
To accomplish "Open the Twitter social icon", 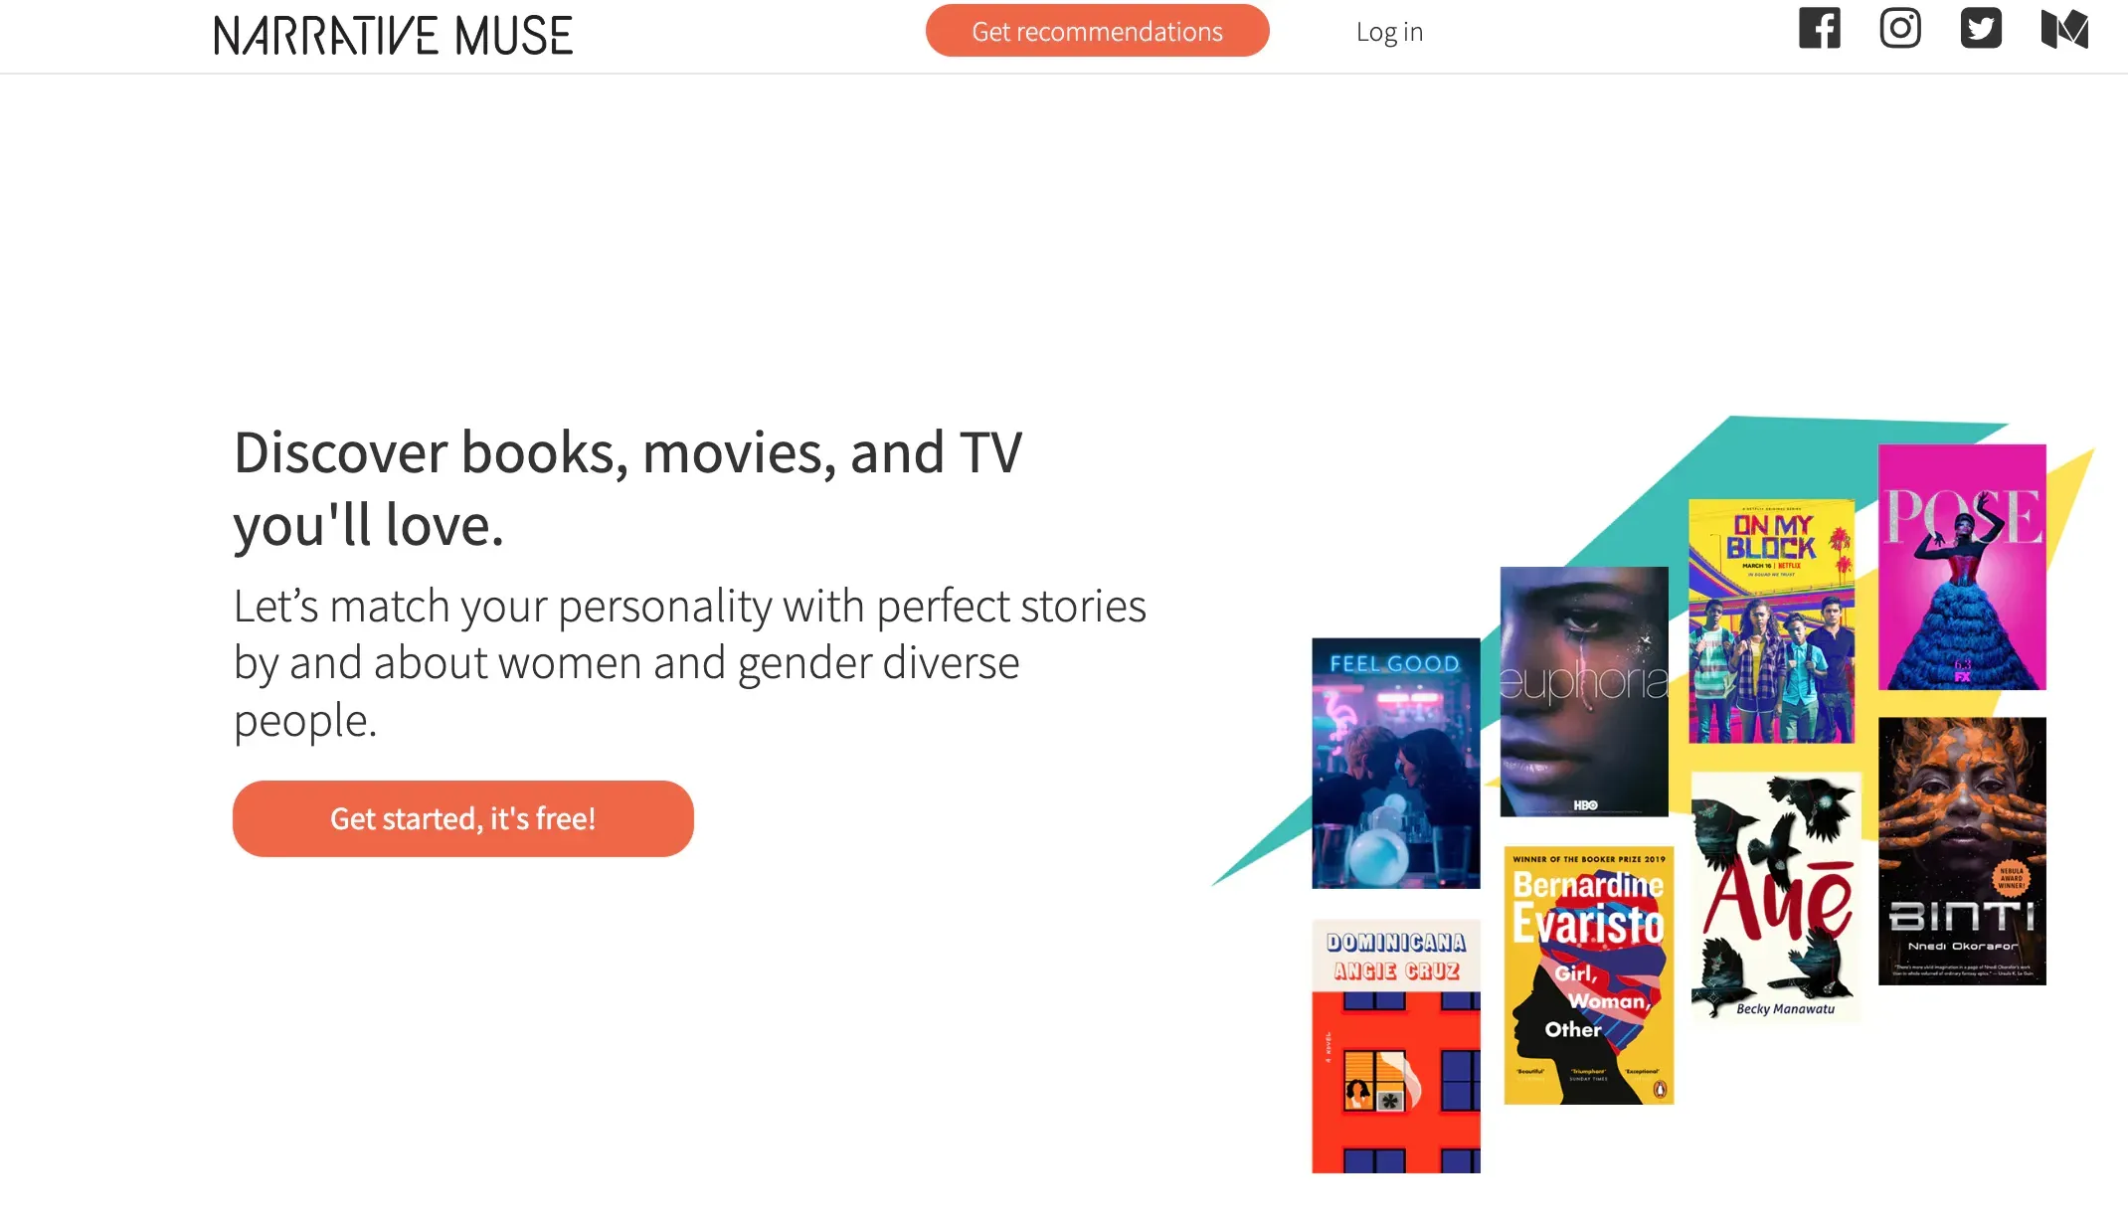I will pyautogui.click(x=1980, y=28).
